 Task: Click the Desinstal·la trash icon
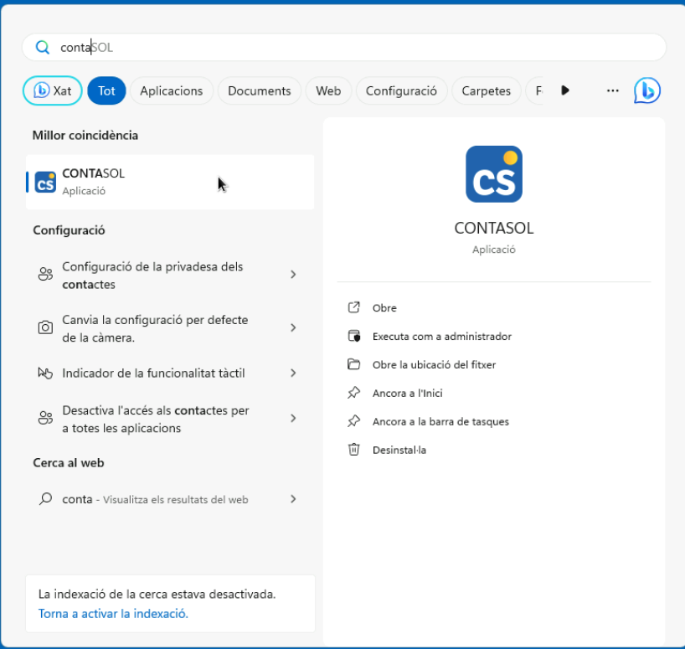coord(354,450)
